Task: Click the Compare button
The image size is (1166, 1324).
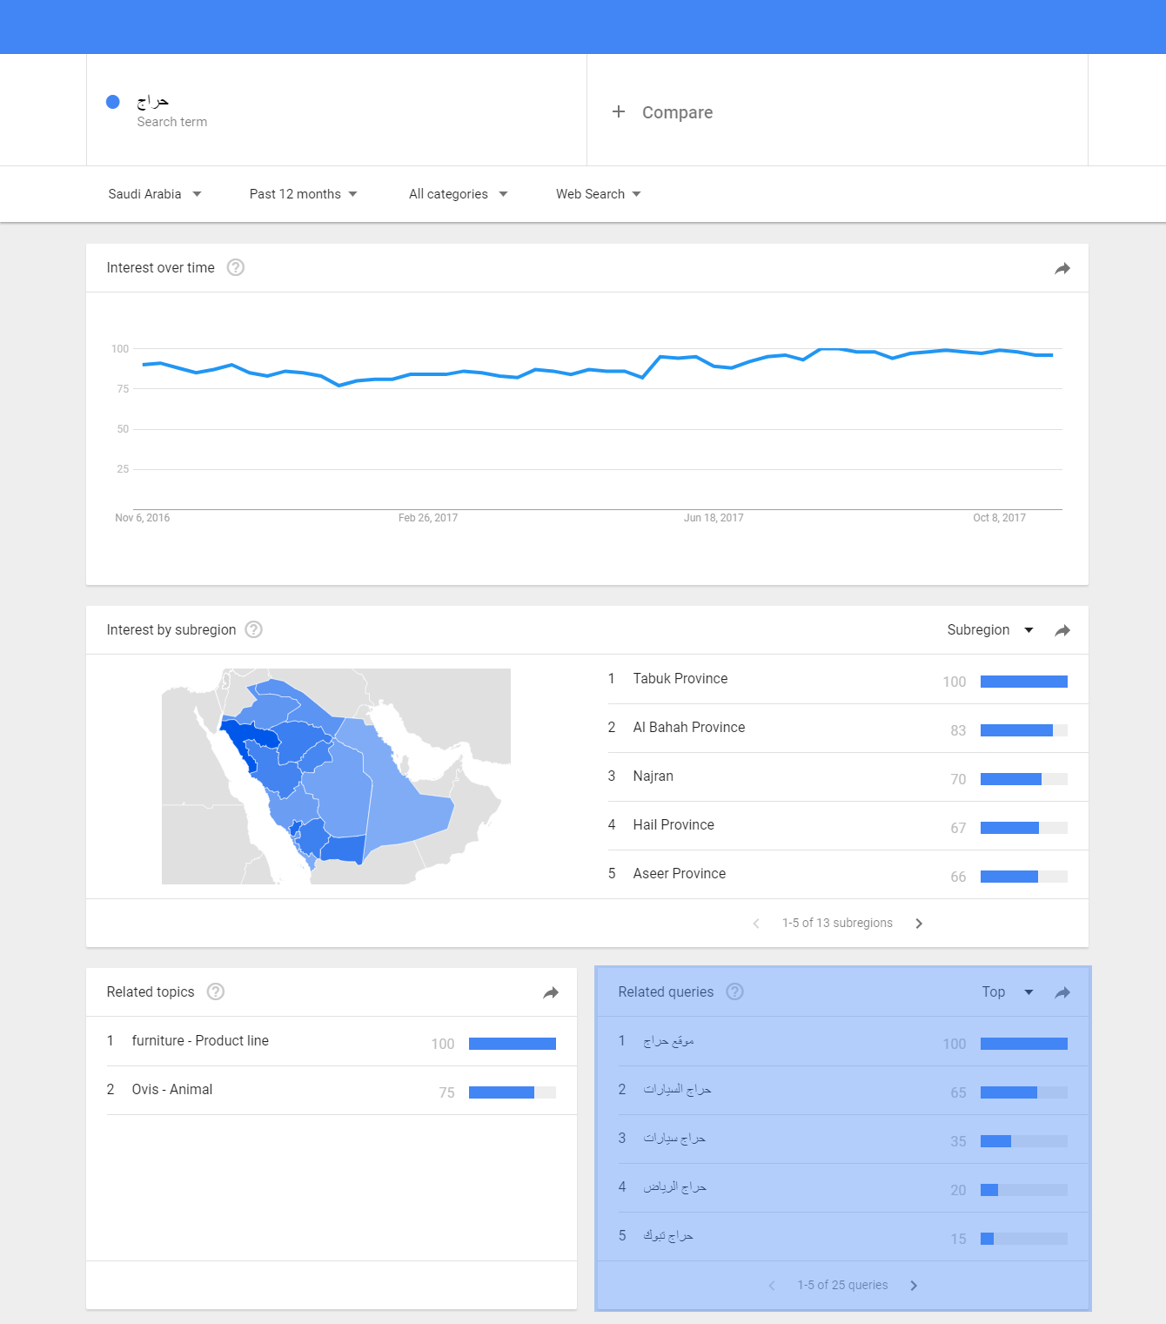Action: pyautogui.click(x=662, y=112)
